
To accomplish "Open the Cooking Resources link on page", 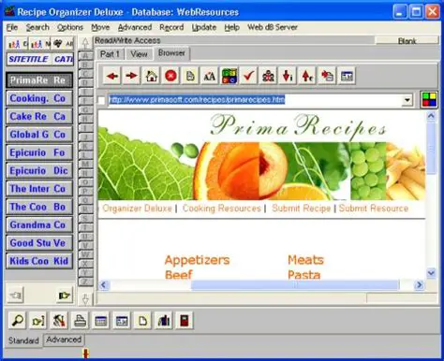I will (222, 209).
